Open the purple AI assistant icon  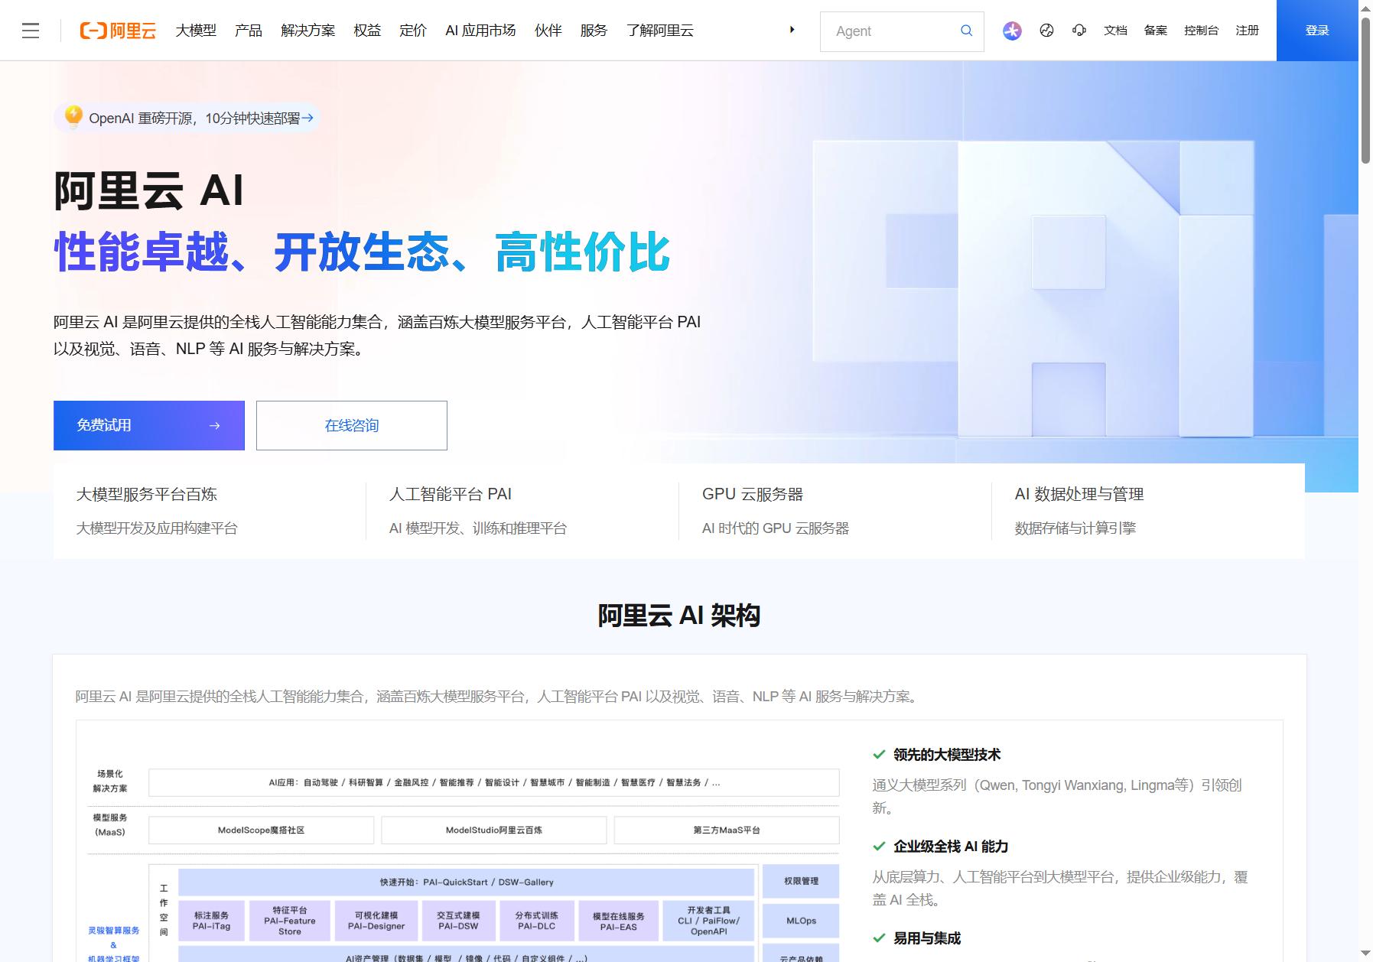click(1012, 31)
